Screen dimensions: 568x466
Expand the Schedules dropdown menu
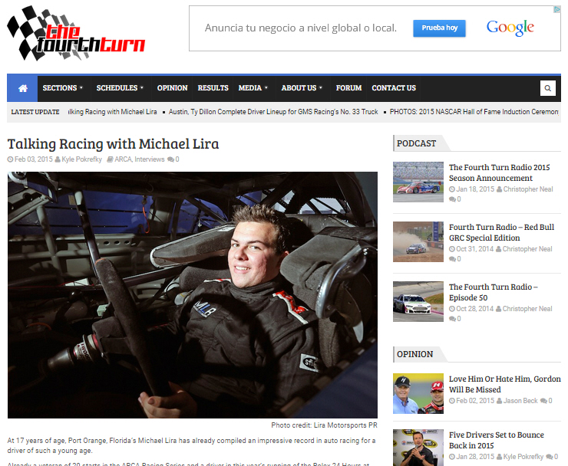(x=121, y=88)
